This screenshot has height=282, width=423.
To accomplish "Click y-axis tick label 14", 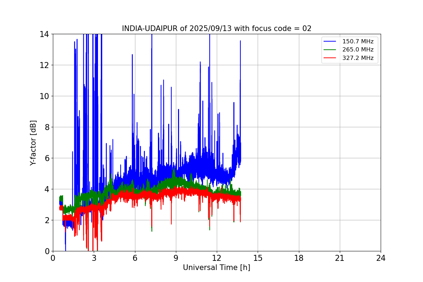I will click(44, 34).
